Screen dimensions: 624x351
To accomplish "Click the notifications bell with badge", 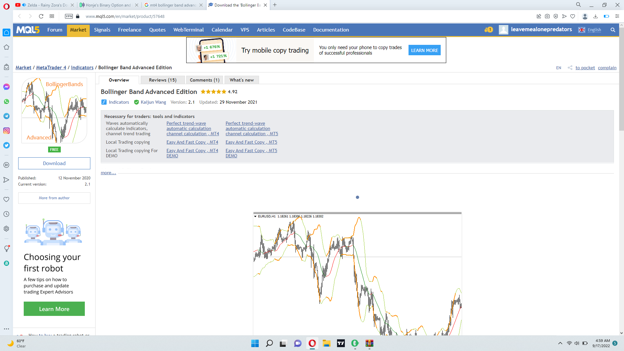I will click(x=488, y=30).
